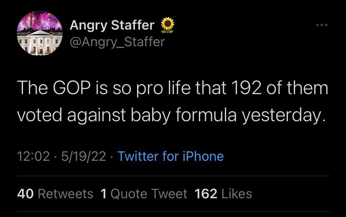Viewport: 346px width, 217px height.
Task: Click the 5/19/22 tweet date
Action: [x=83, y=156]
